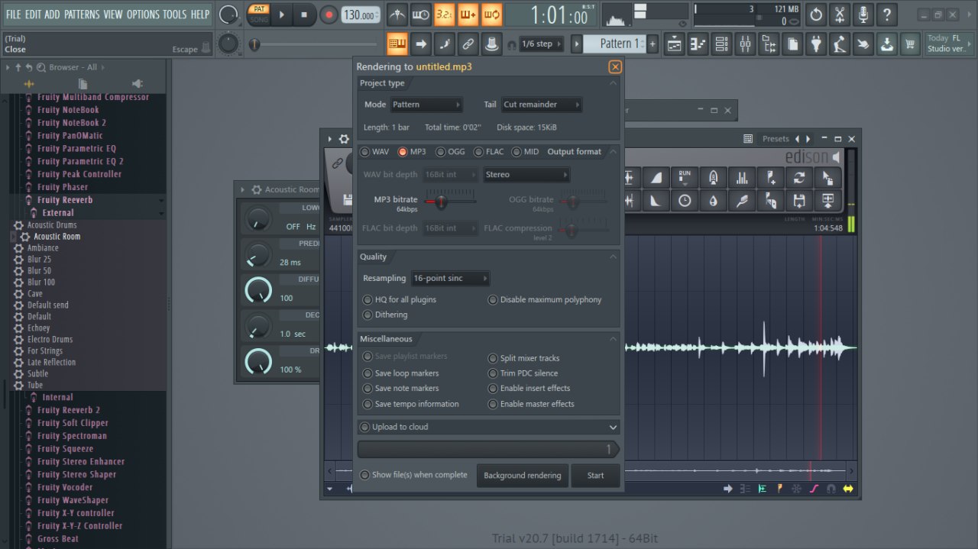Viewport: 978px width, 549px height.
Task: Click the Edison RUN script button
Action: (x=685, y=178)
